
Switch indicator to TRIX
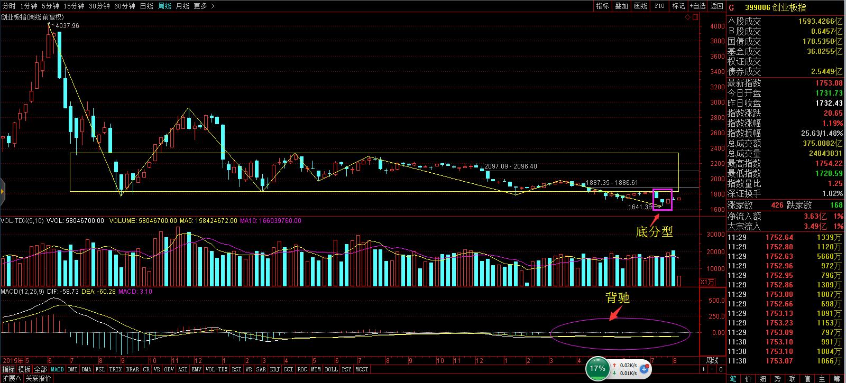[115, 369]
